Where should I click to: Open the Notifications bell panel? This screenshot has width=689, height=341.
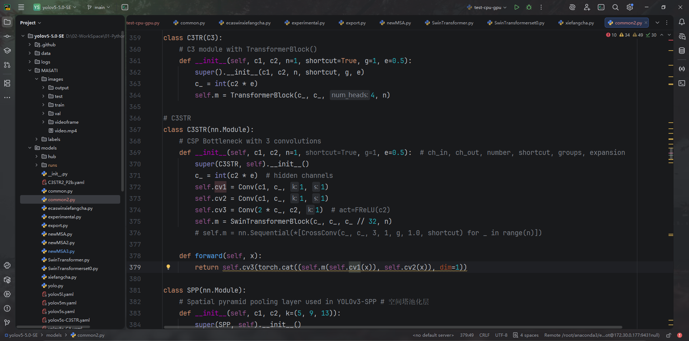click(682, 22)
